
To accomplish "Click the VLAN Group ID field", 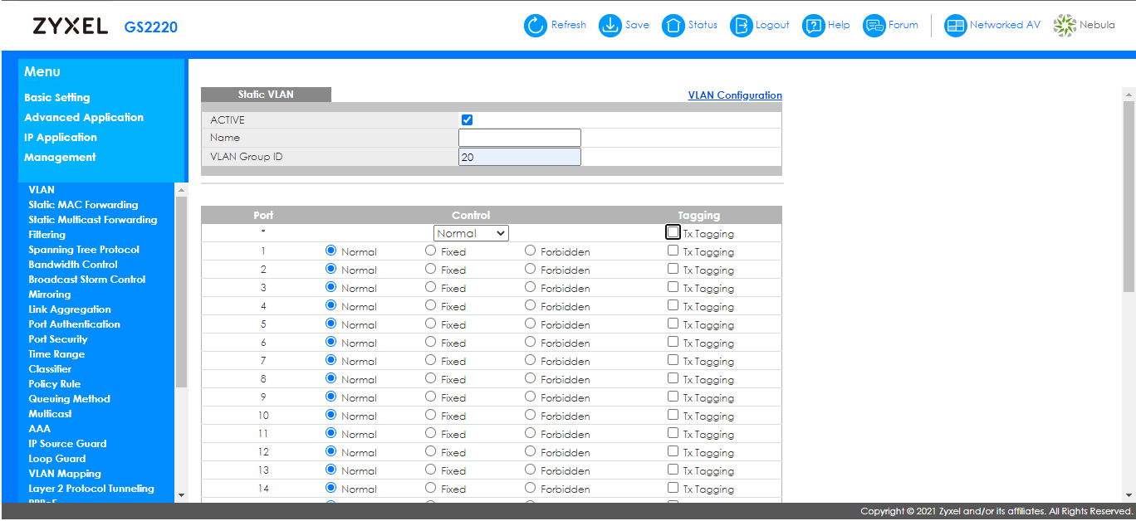I will (519, 157).
